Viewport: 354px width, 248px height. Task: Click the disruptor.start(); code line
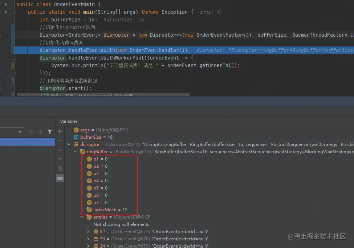(65, 88)
